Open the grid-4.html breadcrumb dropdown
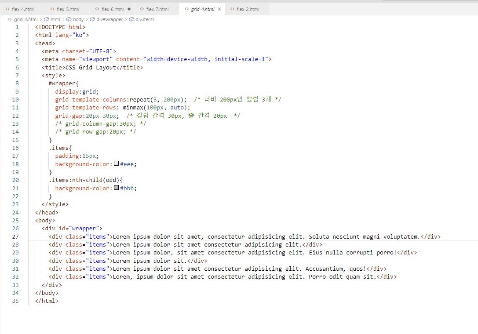Image resolution: width=478 pixels, height=334 pixels. click(26, 19)
